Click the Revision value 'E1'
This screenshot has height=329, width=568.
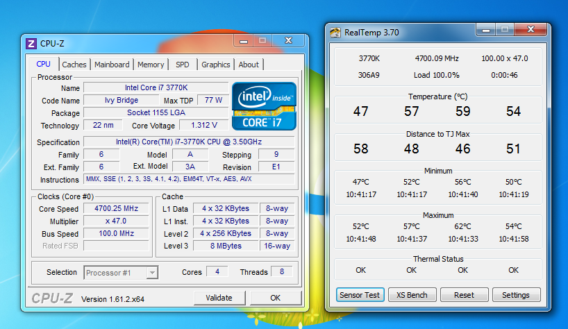pos(276,167)
